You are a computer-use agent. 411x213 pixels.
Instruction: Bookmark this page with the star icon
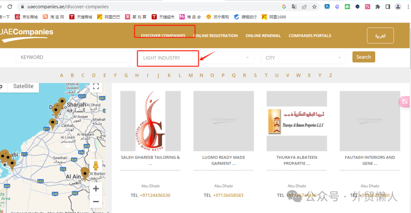(x=314, y=7)
